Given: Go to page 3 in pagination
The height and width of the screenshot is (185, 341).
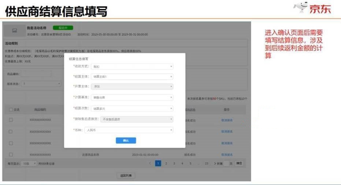Looking at the screenshot, I should tap(174, 163).
